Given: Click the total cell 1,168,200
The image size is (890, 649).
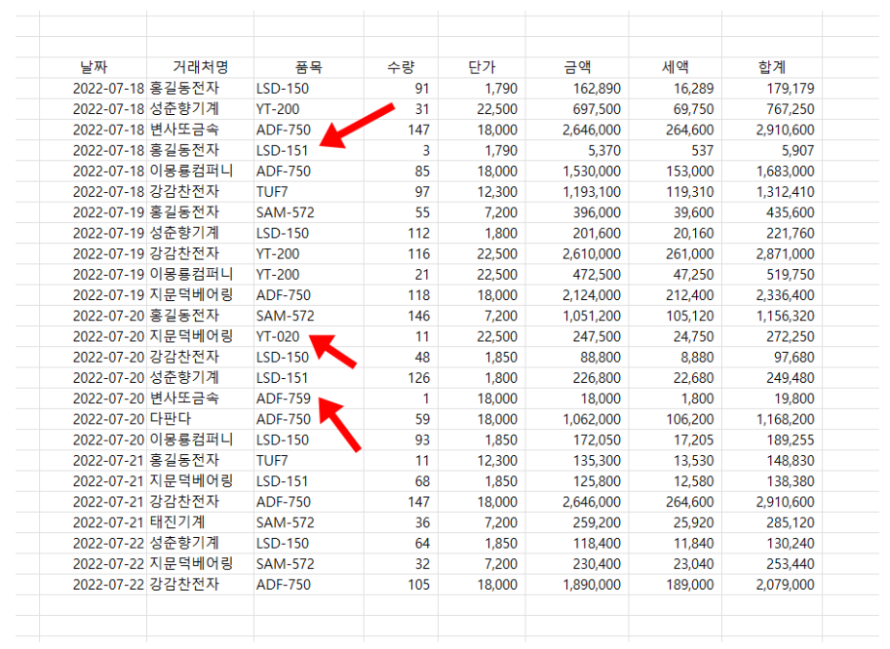Looking at the screenshot, I should pyautogui.click(x=772, y=419).
